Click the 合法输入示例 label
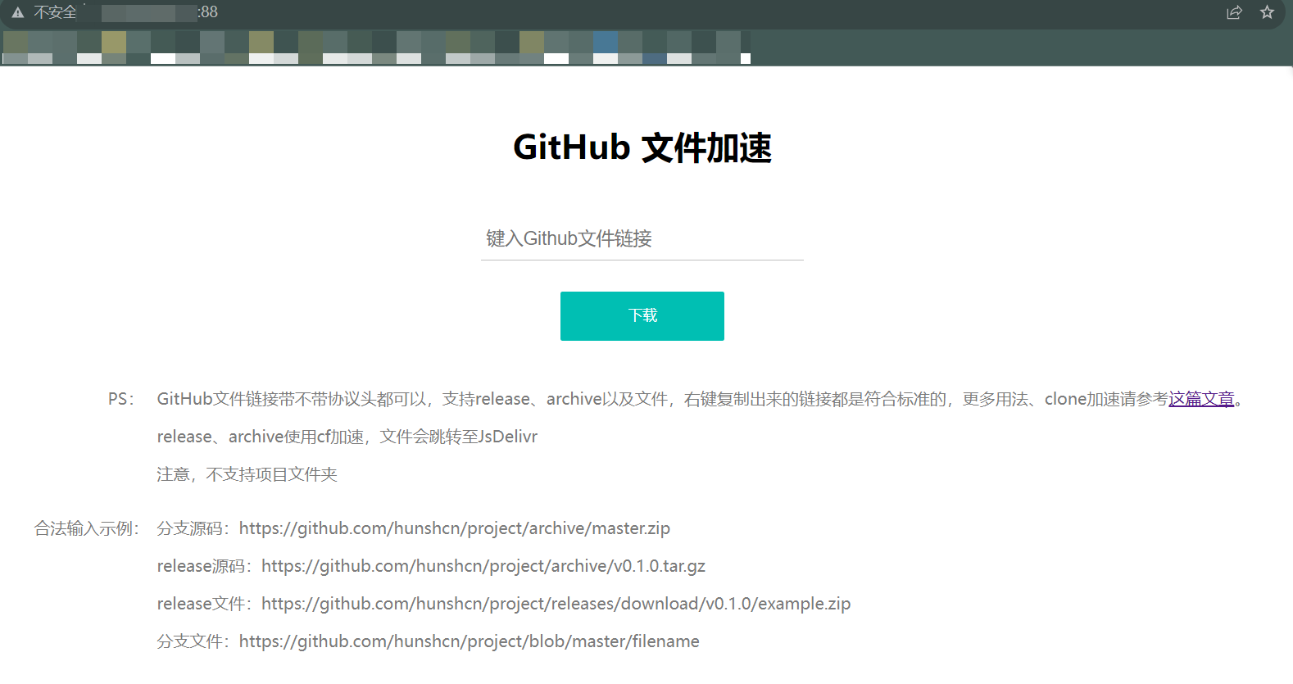Viewport: 1293px width, 684px height. (87, 528)
